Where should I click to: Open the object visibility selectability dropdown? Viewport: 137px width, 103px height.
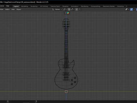click(127, 9)
